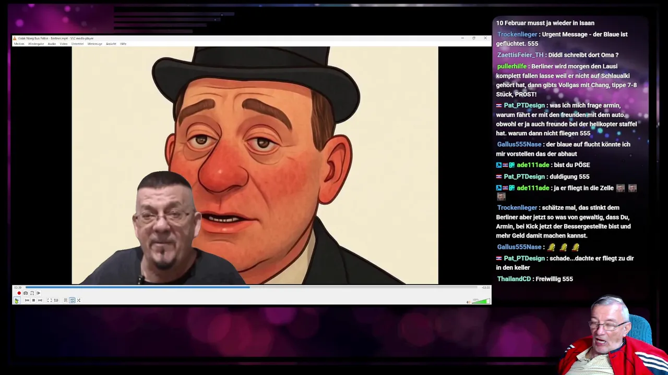668x375 pixels.
Task: Open the Medien menu
Action: tap(19, 44)
